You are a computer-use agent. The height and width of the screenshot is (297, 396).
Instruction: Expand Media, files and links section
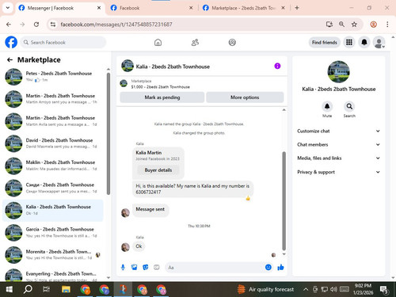(x=338, y=158)
